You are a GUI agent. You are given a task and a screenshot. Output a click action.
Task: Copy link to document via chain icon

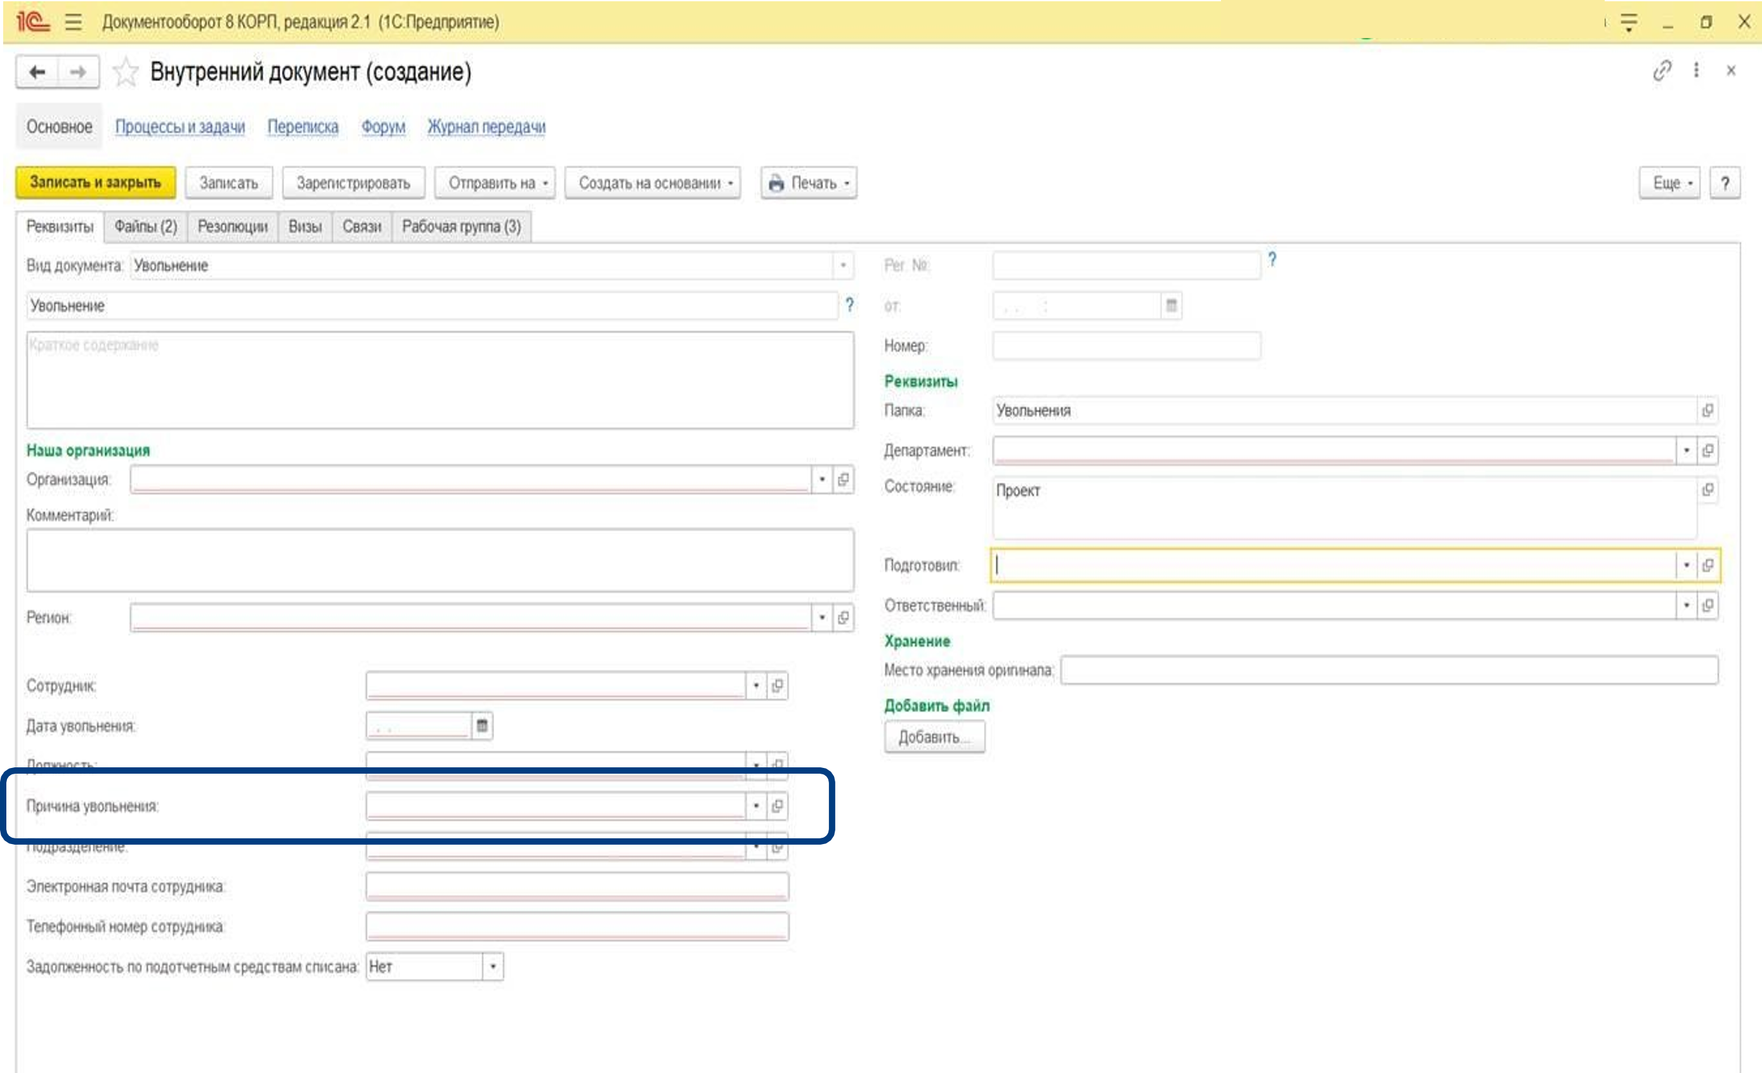pyautogui.click(x=1662, y=70)
